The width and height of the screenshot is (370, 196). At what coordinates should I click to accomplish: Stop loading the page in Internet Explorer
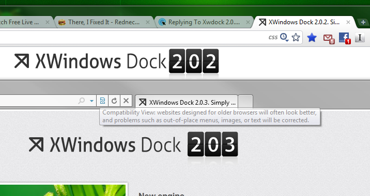[126, 101]
